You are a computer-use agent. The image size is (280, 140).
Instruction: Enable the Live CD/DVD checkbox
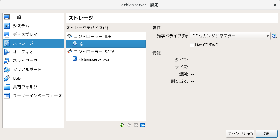192,45
